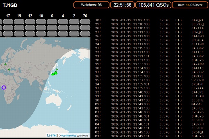Click the lower green marker in Europe

coord(9,69)
